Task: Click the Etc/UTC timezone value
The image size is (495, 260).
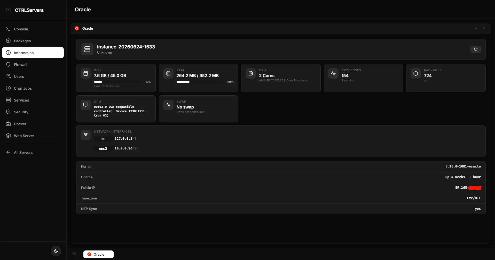Action: click(x=474, y=198)
